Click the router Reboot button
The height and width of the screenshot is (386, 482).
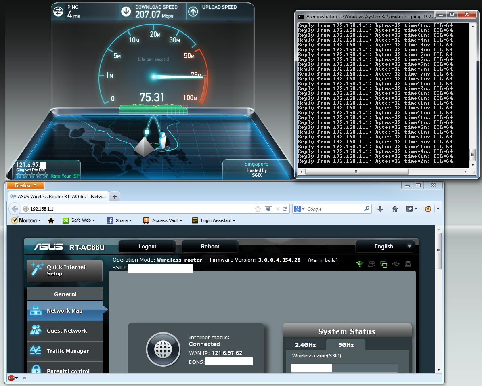[210, 246]
